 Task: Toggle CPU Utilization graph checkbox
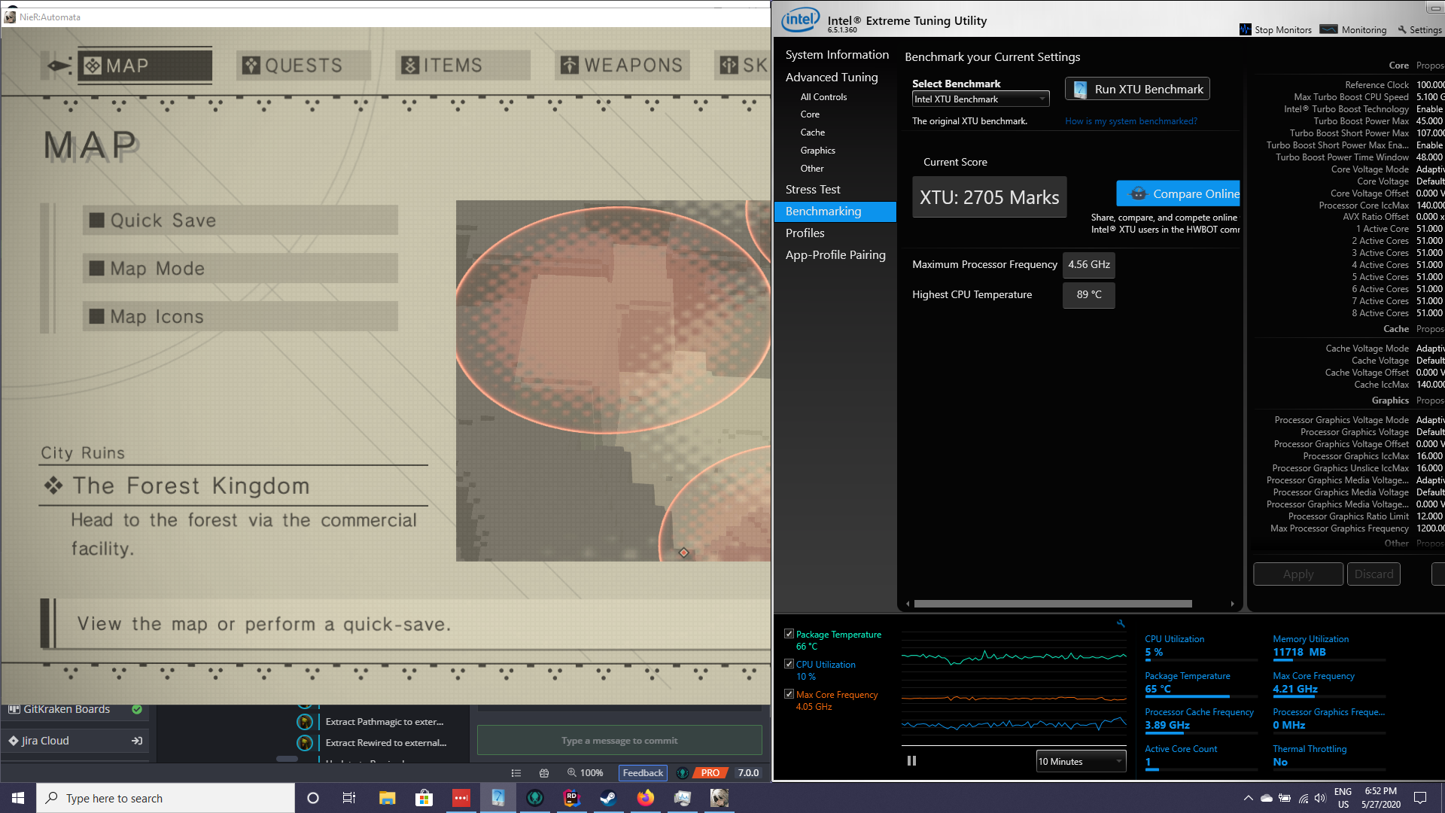[x=789, y=664]
